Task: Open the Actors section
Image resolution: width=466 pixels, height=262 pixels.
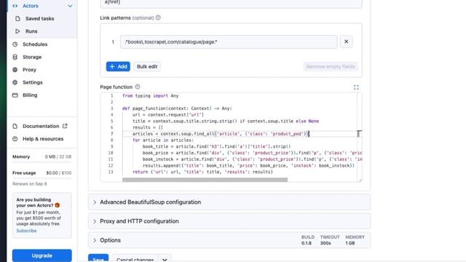Action: (31, 6)
